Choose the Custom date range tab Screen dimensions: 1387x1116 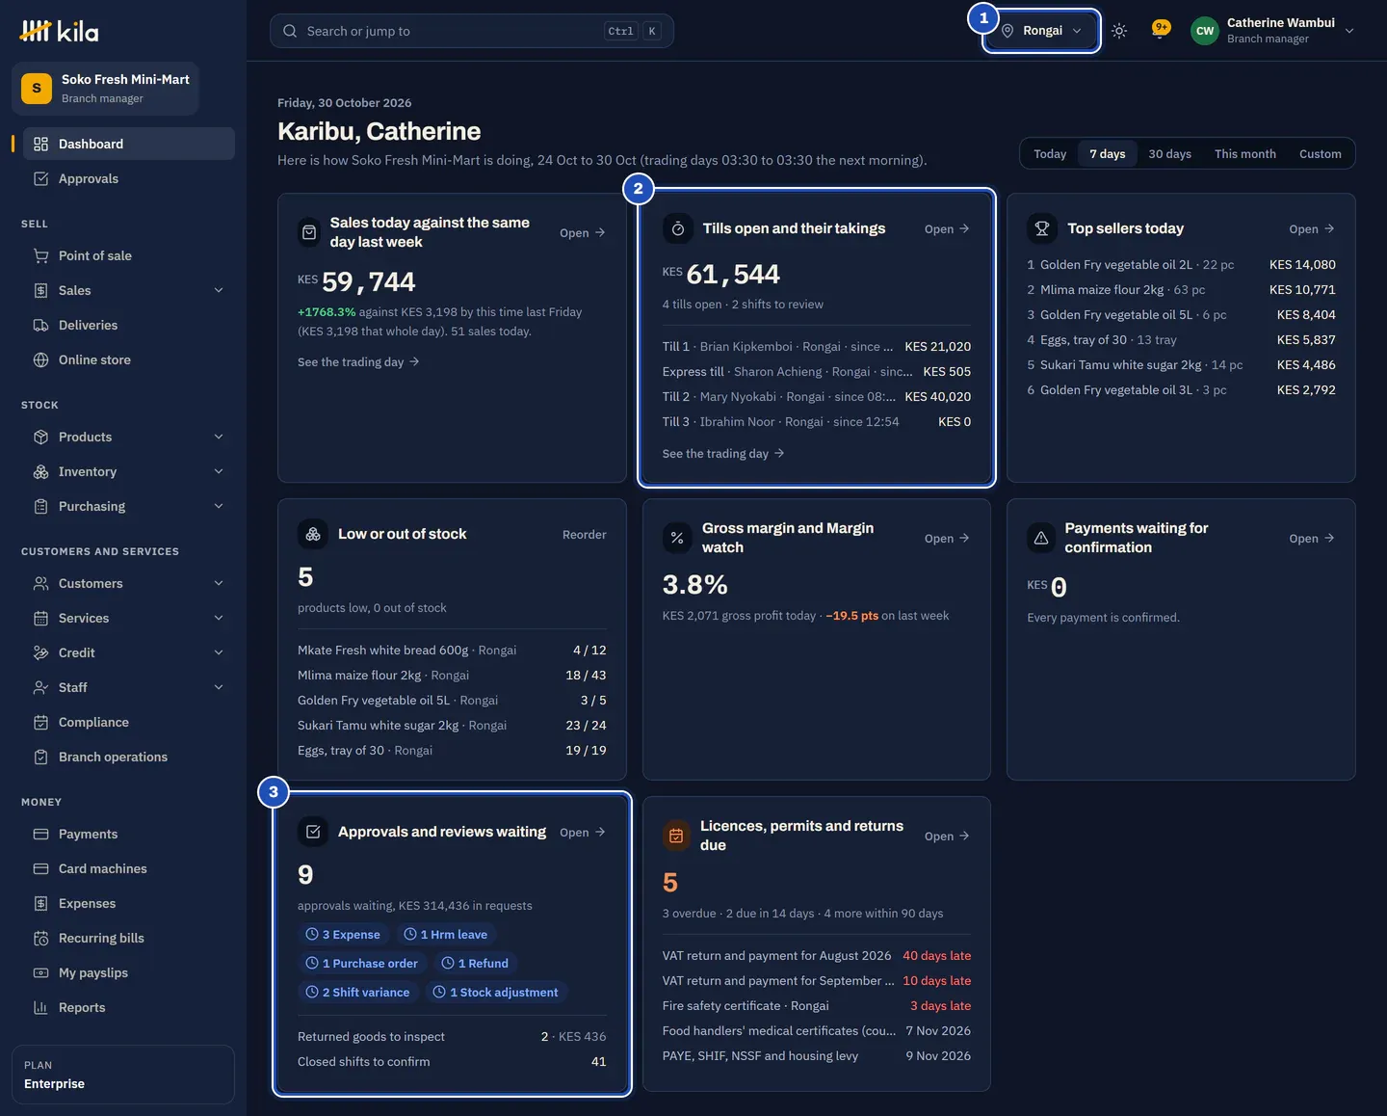pos(1320,153)
